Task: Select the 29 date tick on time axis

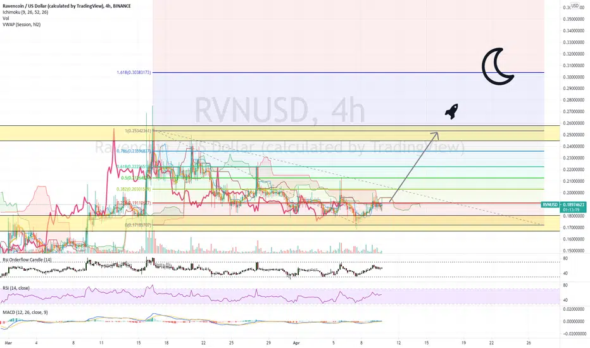Action: pos(268,343)
